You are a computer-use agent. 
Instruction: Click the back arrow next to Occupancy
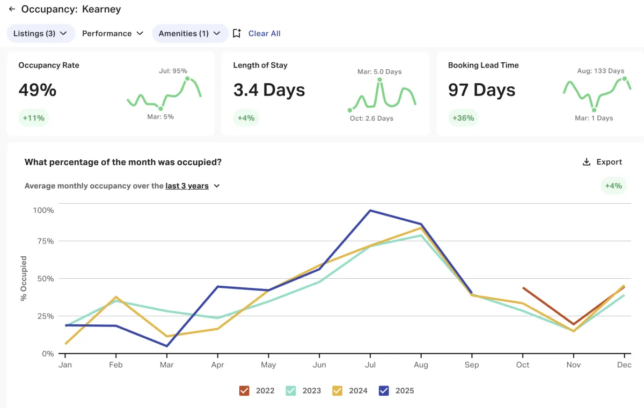(12, 9)
